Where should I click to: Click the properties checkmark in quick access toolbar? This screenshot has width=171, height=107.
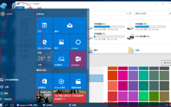[23, 4]
